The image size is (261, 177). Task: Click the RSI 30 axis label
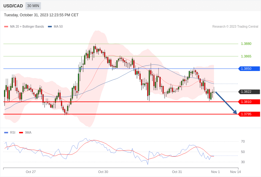coord(243,162)
